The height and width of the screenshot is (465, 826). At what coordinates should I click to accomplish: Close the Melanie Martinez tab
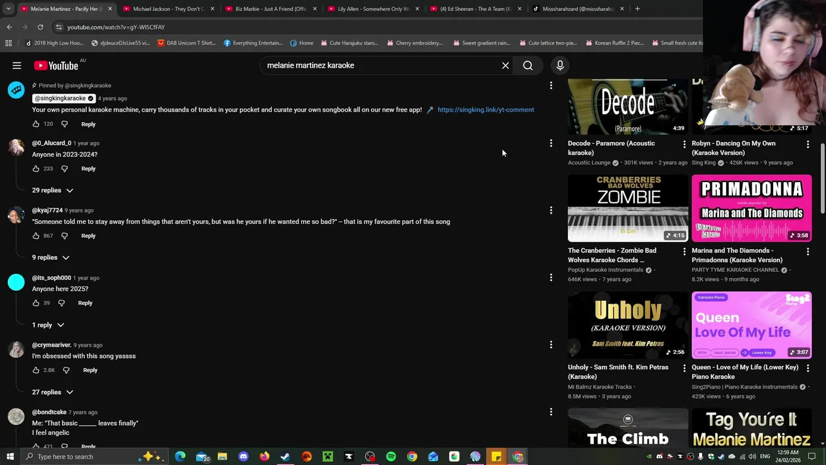coord(110,9)
